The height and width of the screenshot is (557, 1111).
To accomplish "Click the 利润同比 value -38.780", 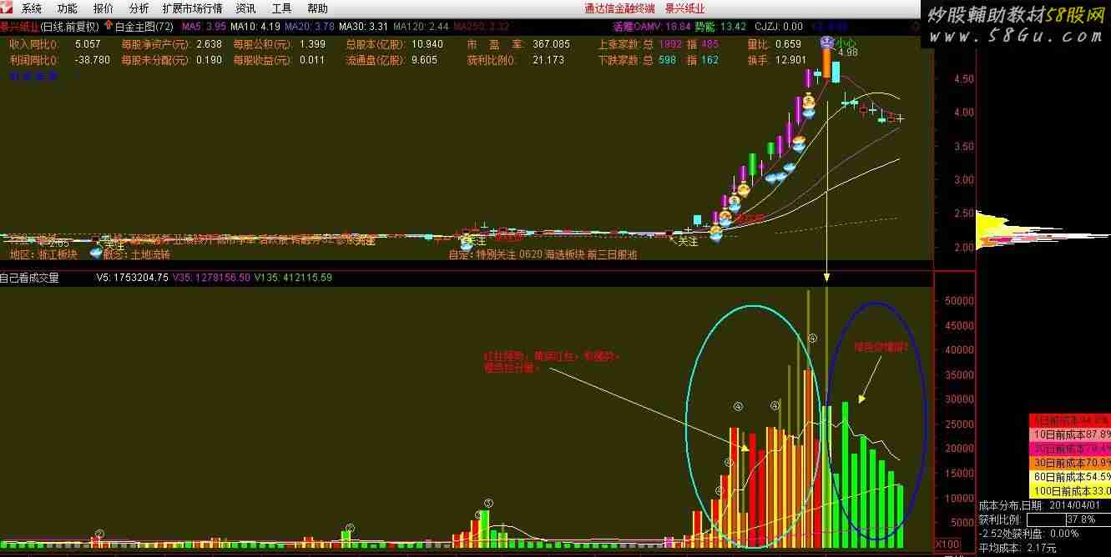I will click(x=93, y=60).
